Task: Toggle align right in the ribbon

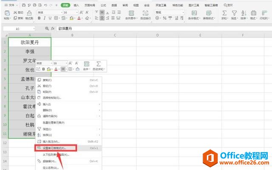Action: pos(108,18)
